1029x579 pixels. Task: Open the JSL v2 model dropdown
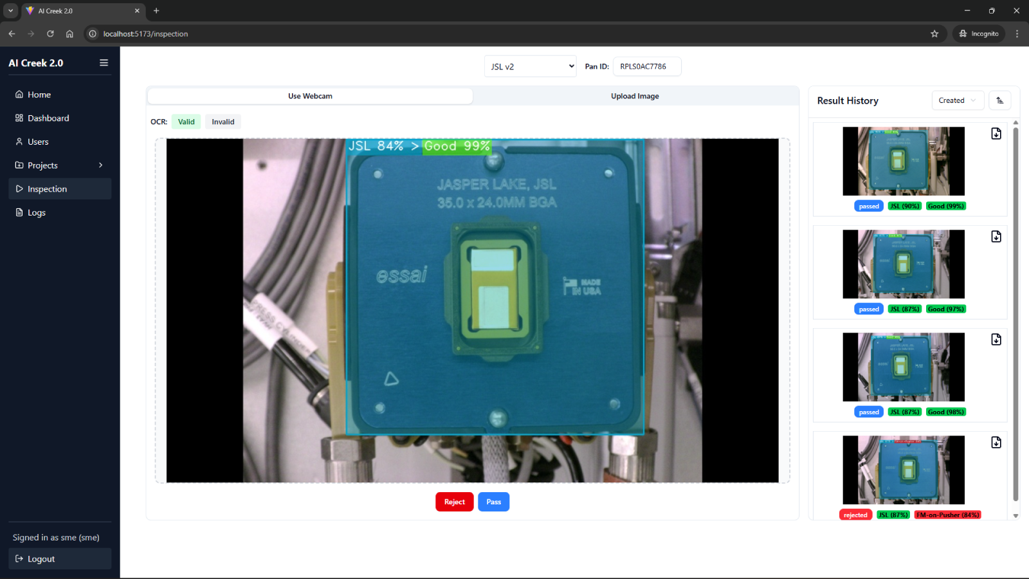pos(530,66)
